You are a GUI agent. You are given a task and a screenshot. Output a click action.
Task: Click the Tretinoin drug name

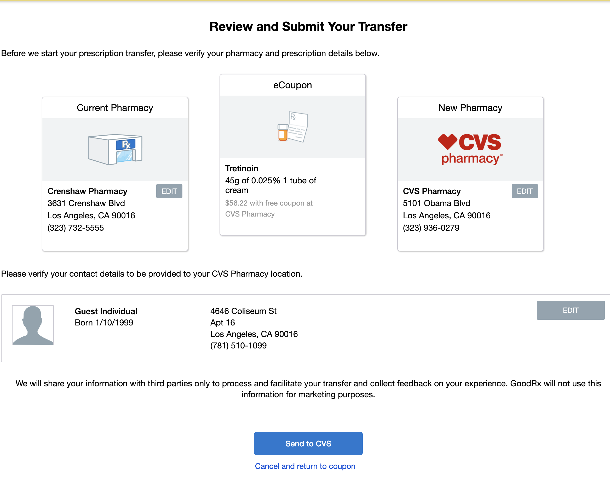click(241, 168)
